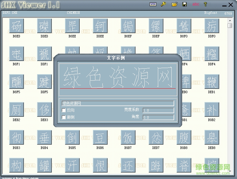Enable the 颠倒 (upside-down) checkbox
Viewport: 237px width, 179px height.
pos(64,117)
